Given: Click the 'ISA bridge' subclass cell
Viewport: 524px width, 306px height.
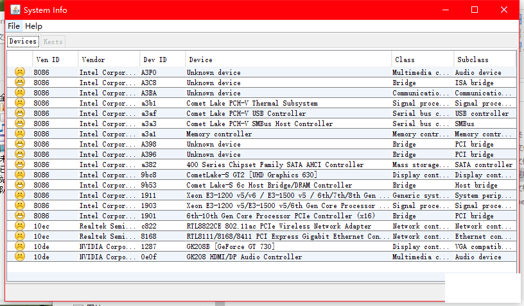Looking at the screenshot, I should click(474, 83).
